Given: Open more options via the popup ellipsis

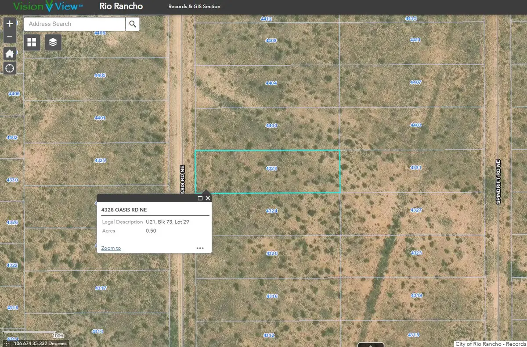Looking at the screenshot, I should pos(200,248).
